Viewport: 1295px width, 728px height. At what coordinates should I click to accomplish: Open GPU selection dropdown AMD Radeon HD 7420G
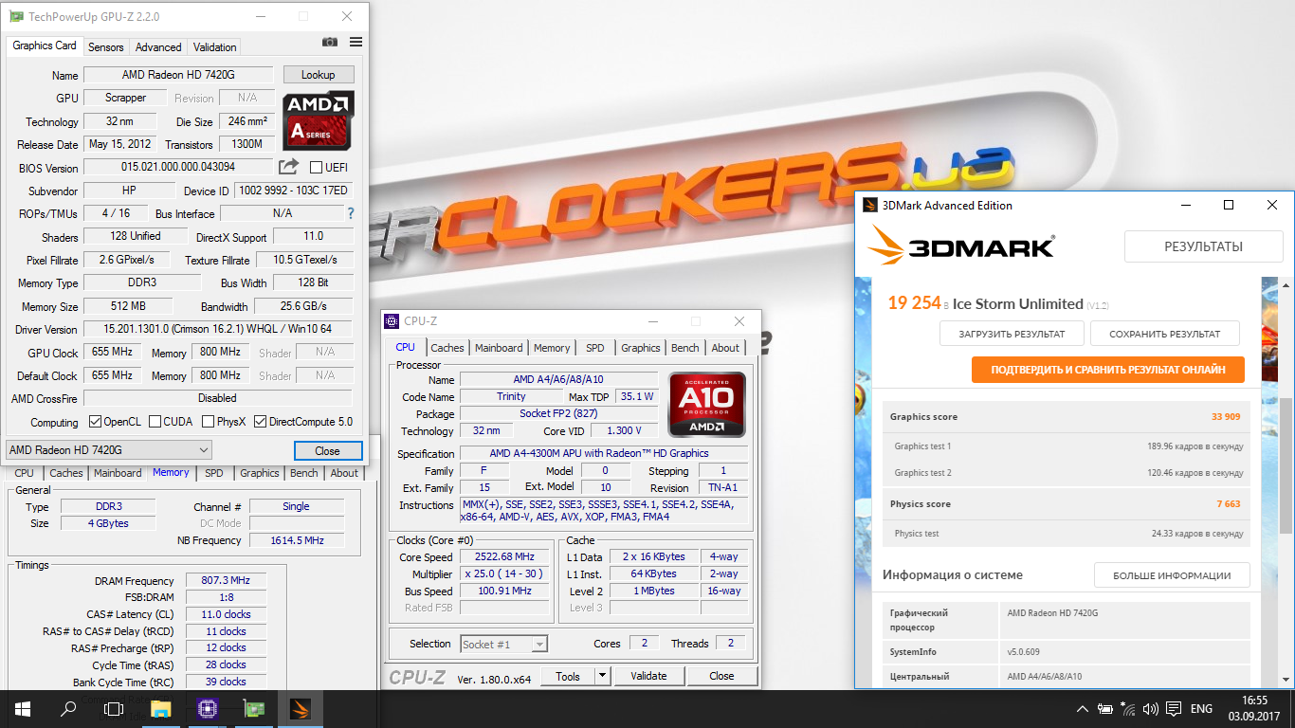[x=109, y=449]
